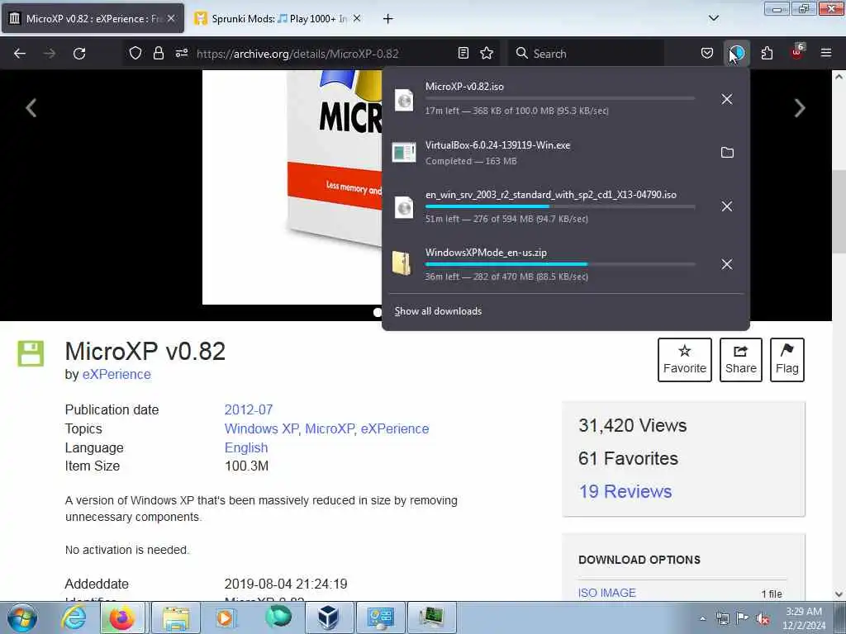Show VirtualBox installer in folder

727,153
